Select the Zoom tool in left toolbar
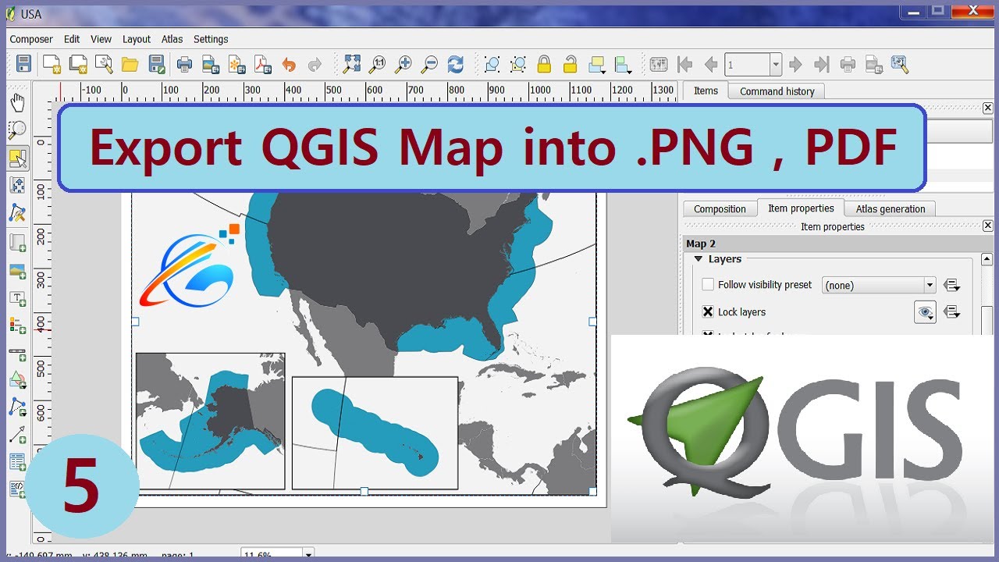 coord(17,130)
